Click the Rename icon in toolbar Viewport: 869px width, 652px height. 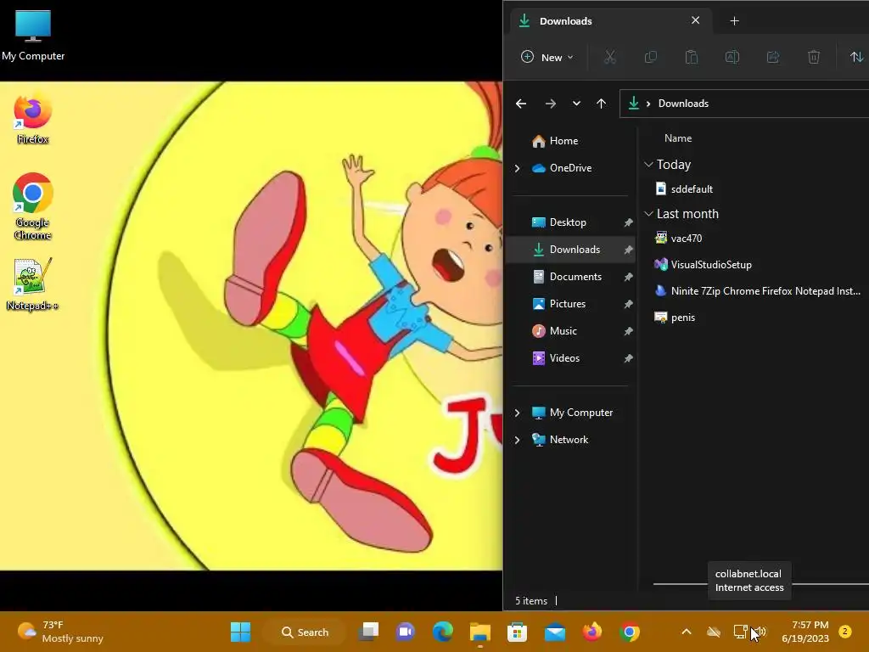tap(732, 57)
